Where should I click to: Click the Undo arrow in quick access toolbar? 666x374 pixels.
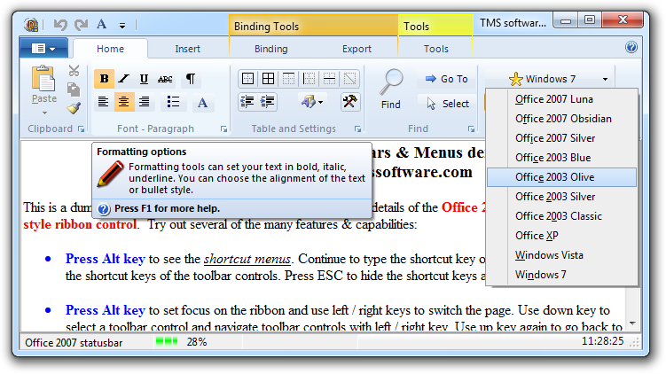[x=60, y=25]
